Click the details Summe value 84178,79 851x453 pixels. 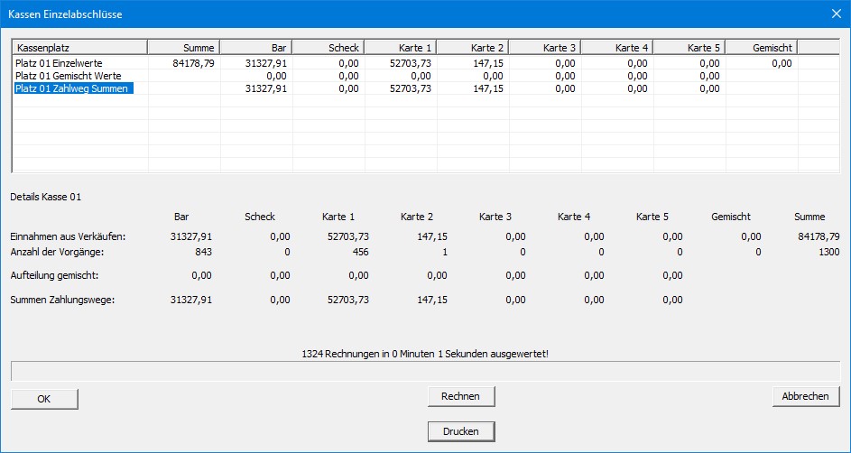pos(819,236)
